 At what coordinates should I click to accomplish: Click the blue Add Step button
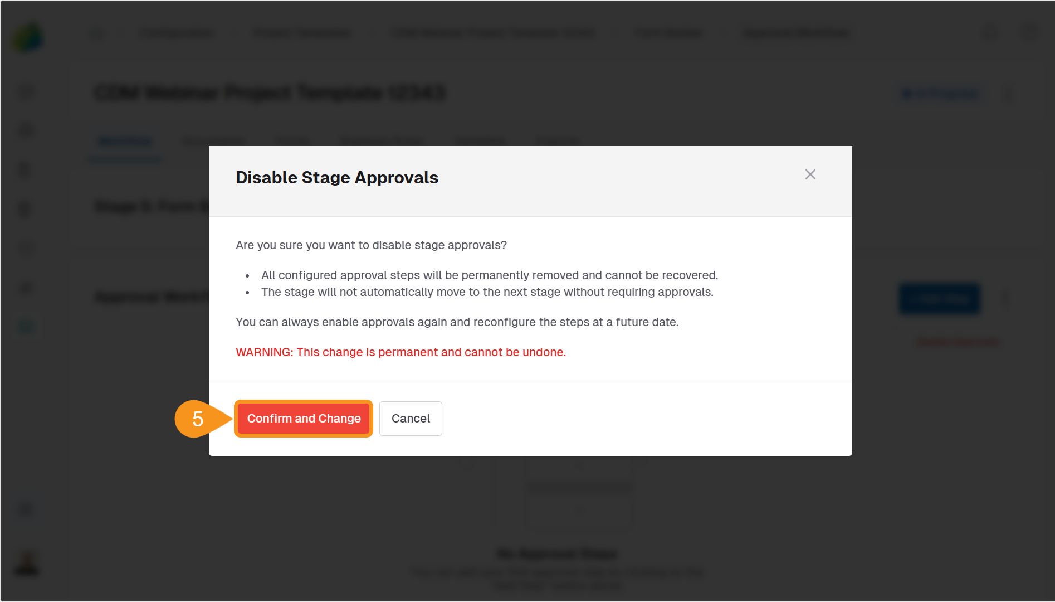coord(939,299)
